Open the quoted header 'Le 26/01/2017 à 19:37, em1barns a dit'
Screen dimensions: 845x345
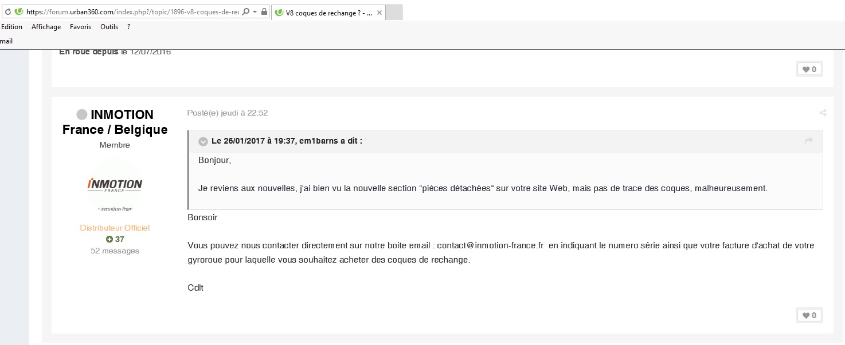click(287, 141)
